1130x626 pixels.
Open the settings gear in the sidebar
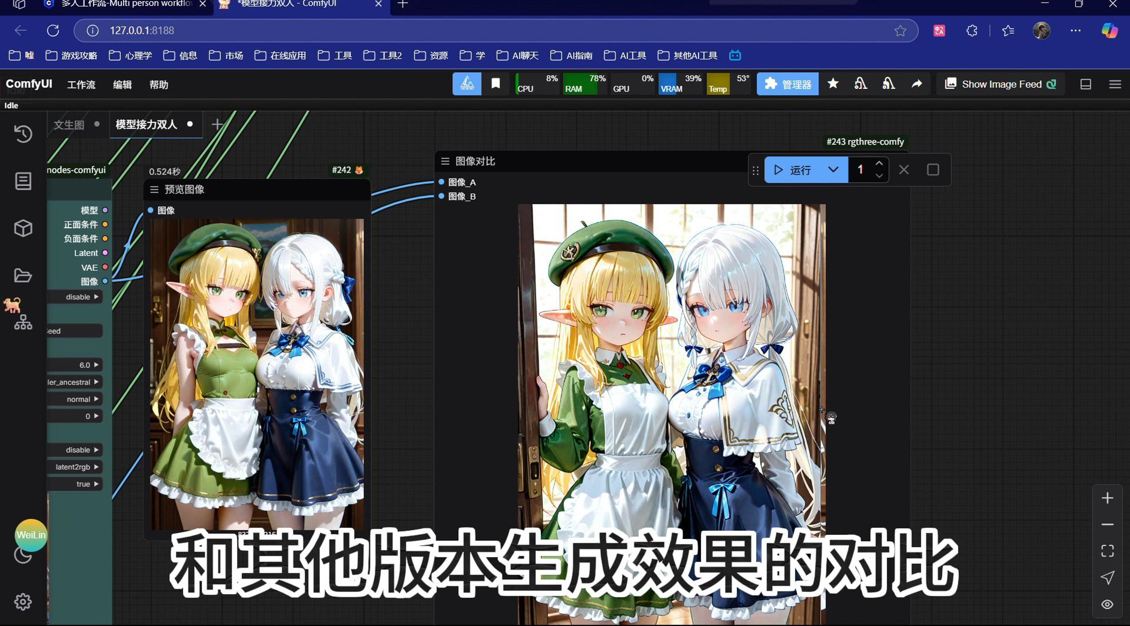pos(23,601)
